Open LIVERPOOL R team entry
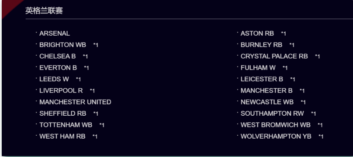The height and width of the screenshot is (157, 353). click(x=61, y=90)
